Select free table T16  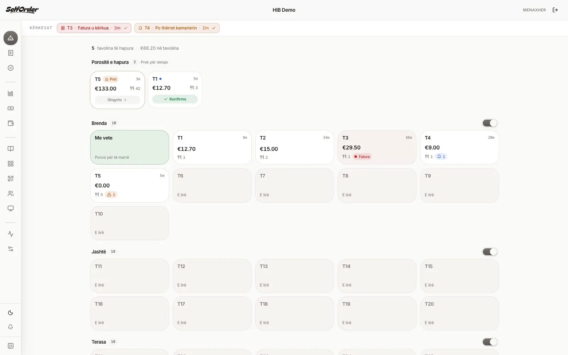click(130, 313)
